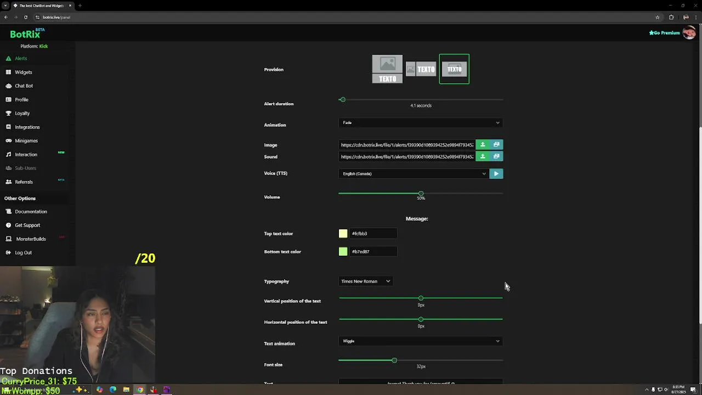Click the Horizontal position of the text slider

[x=421, y=319]
